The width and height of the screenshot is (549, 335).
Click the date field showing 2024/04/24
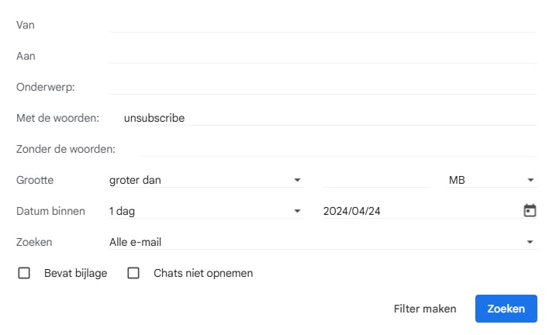coord(419,211)
